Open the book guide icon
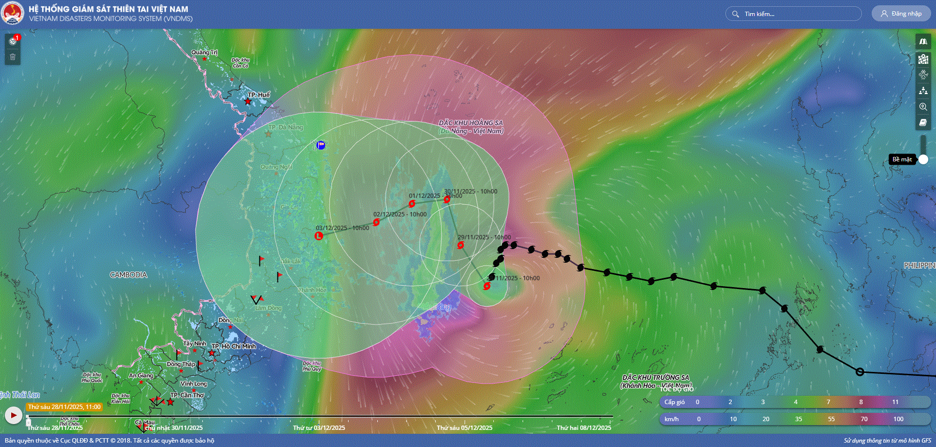This screenshot has width=936, height=447. click(x=923, y=123)
